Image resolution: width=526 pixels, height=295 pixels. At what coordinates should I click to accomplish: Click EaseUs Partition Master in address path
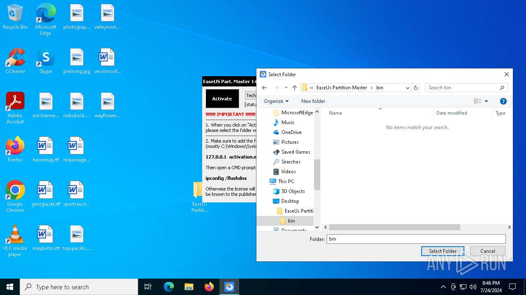point(341,88)
